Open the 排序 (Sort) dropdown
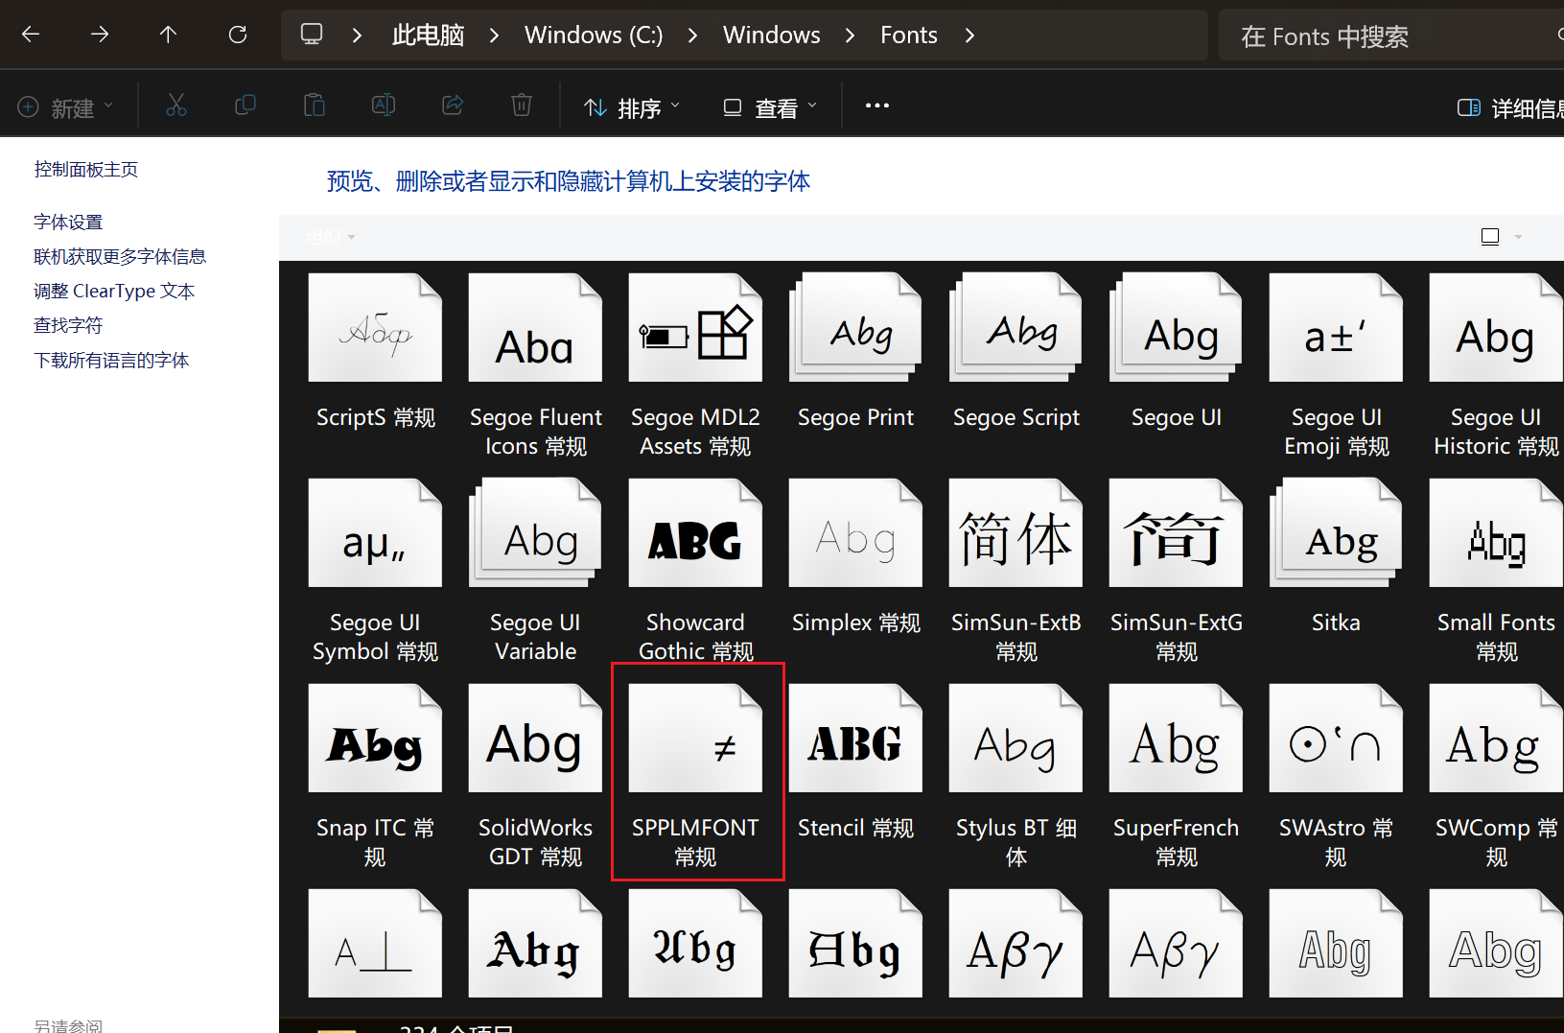 633,107
